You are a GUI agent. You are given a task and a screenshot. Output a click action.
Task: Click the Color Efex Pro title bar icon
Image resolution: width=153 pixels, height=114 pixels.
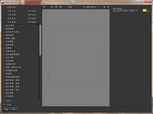3,2
